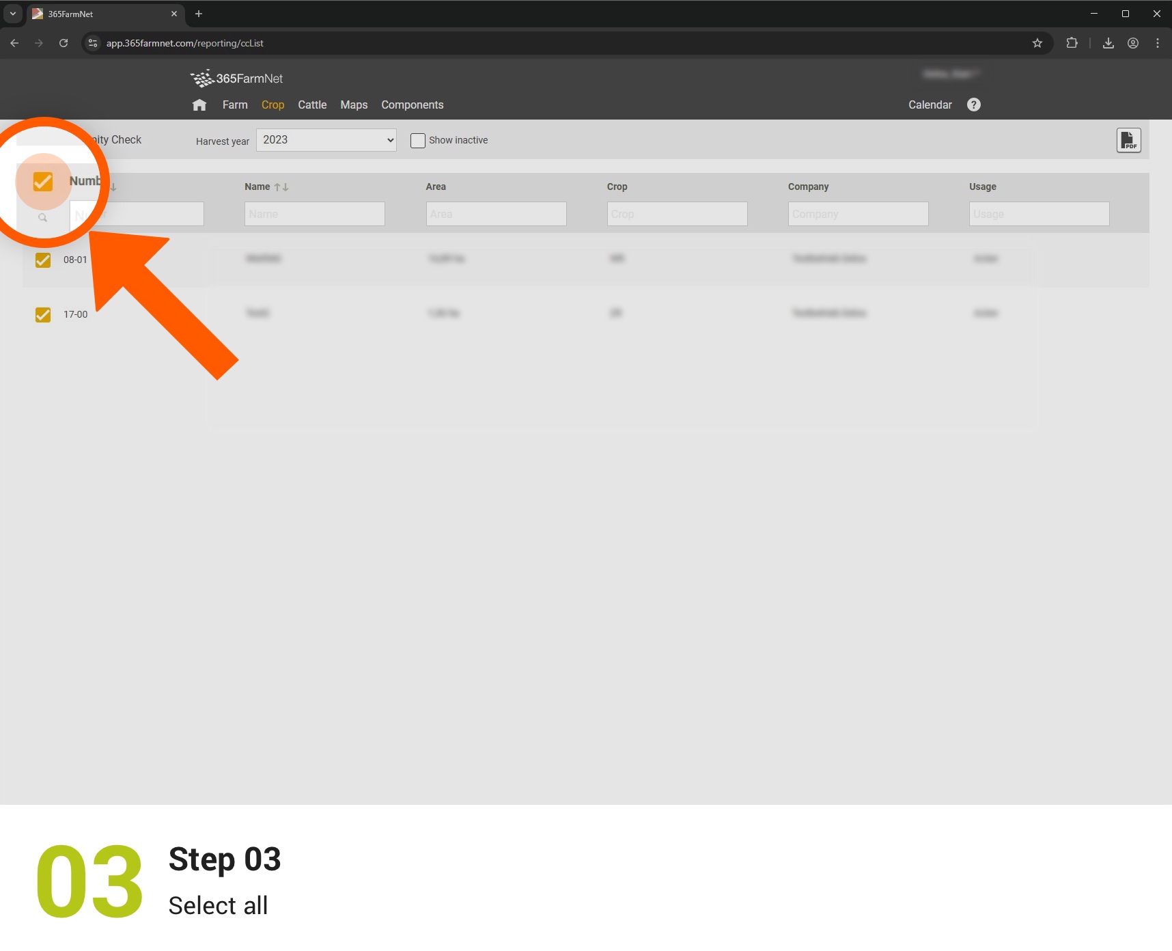The width and height of the screenshot is (1172, 951).
Task: Bookmark this page with the star icon
Action: point(1037,43)
